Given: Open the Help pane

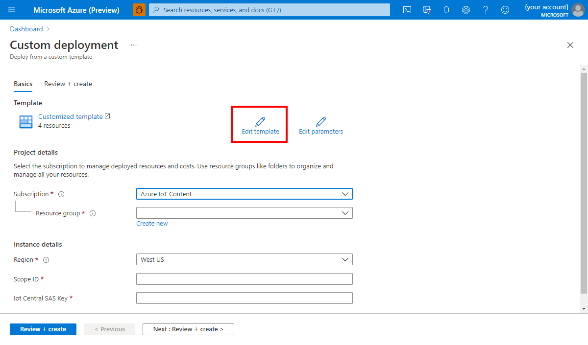Looking at the screenshot, I should click(x=485, y=9).
